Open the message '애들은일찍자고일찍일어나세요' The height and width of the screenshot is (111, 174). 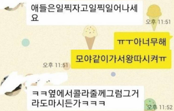(x=84, y=13)
